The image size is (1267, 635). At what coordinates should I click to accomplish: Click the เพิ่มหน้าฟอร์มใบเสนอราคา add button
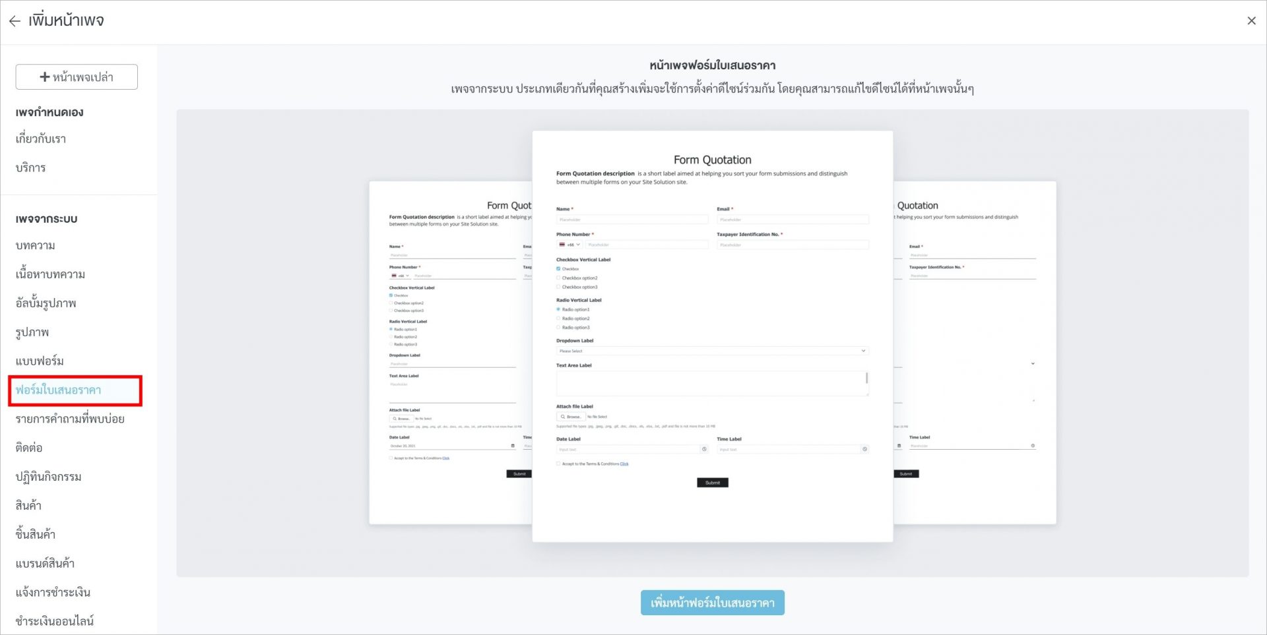[x=712, y=603]
